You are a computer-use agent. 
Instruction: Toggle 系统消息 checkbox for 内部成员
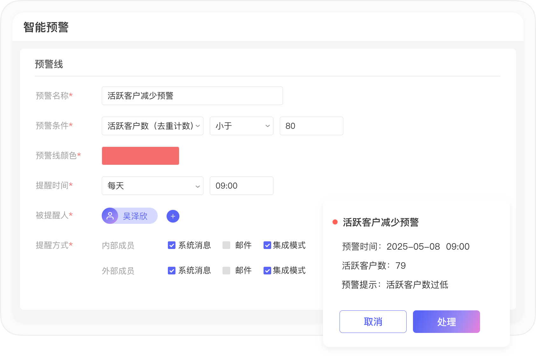[x=172, y=245]
